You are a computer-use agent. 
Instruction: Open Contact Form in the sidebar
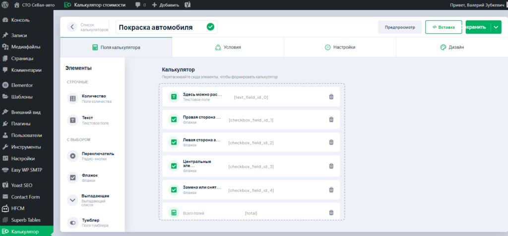27,197
